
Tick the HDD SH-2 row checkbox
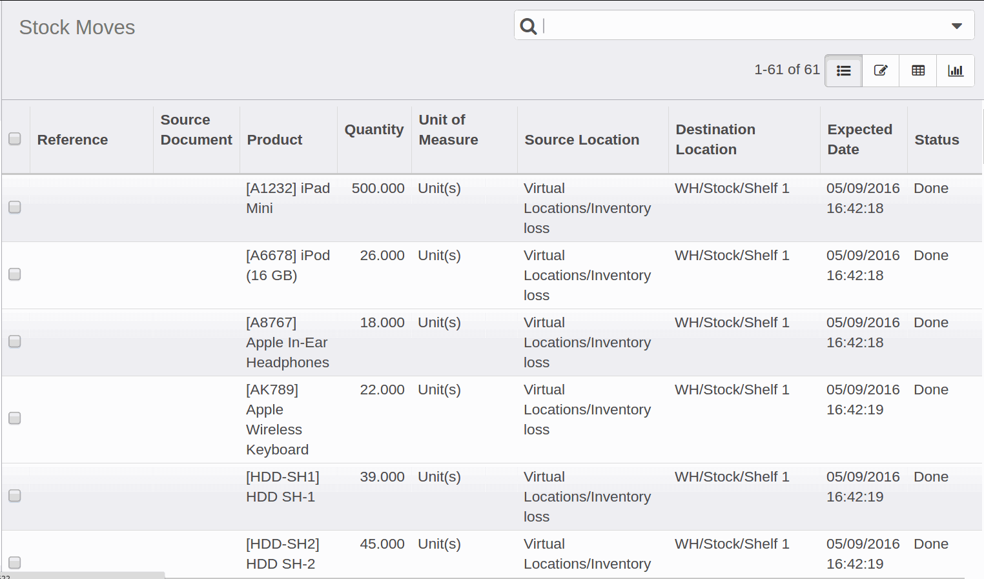pyautogui.click(x=15, y=562)
